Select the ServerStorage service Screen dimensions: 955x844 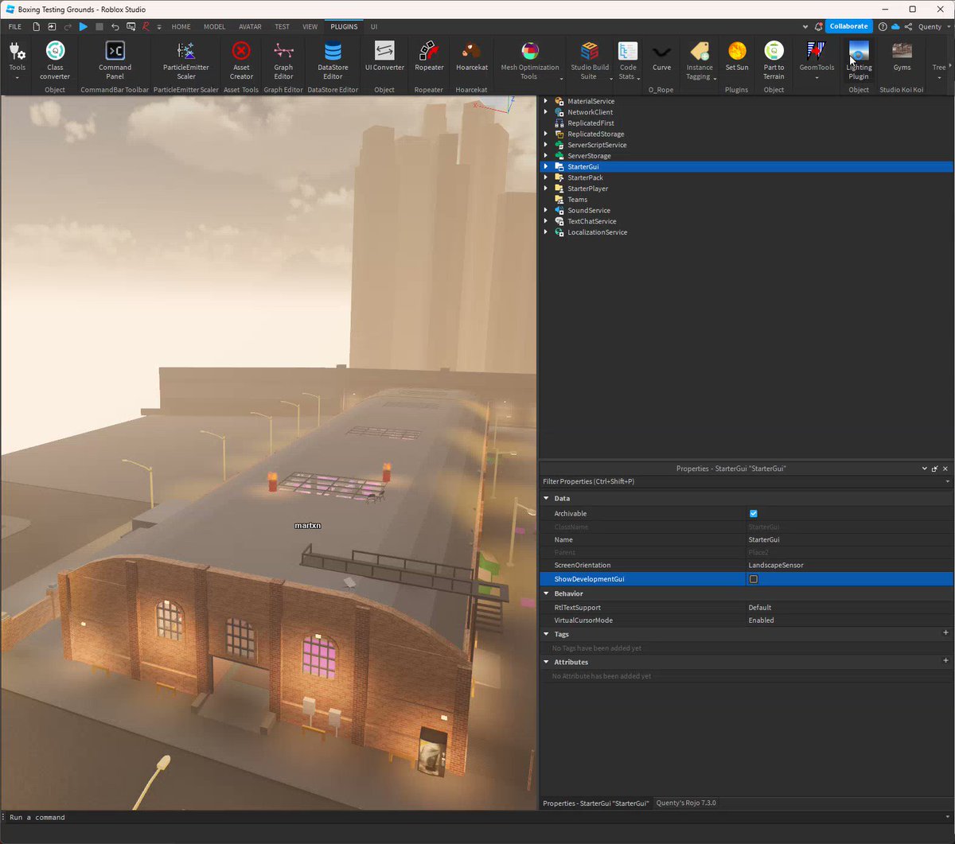(589, 156)
